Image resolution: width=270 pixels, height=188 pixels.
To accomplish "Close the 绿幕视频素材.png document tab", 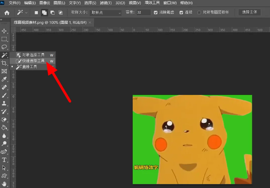I will point(90,23).
